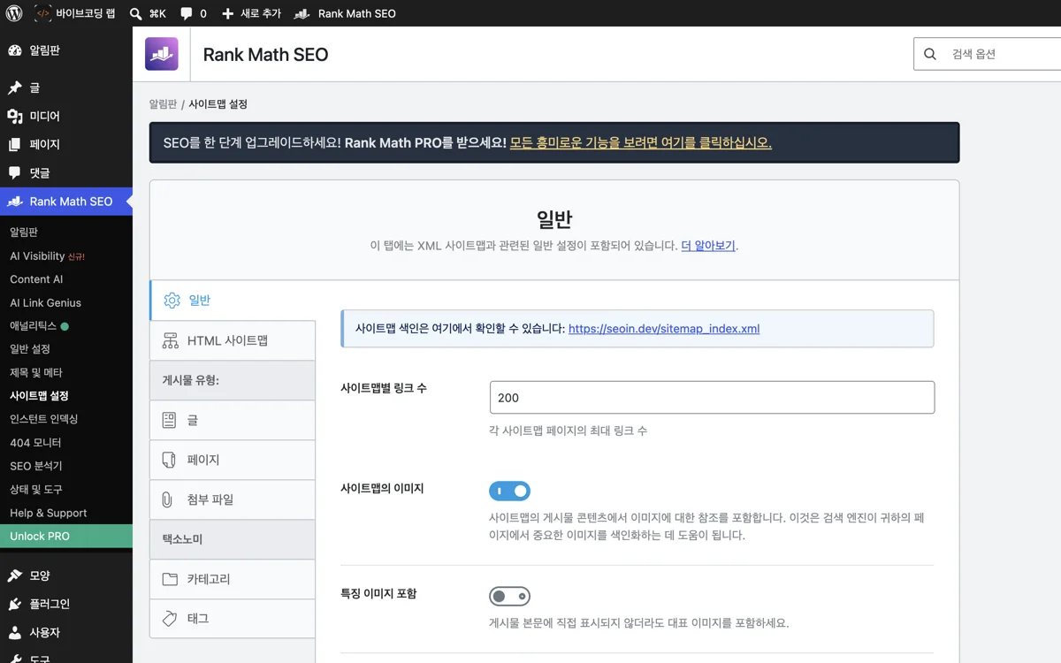Image resolution: width=1061 pixels, height=663 pixels.
Task: Open the 알림판 dashboard gauge icon
Action: tap(15, 50)
